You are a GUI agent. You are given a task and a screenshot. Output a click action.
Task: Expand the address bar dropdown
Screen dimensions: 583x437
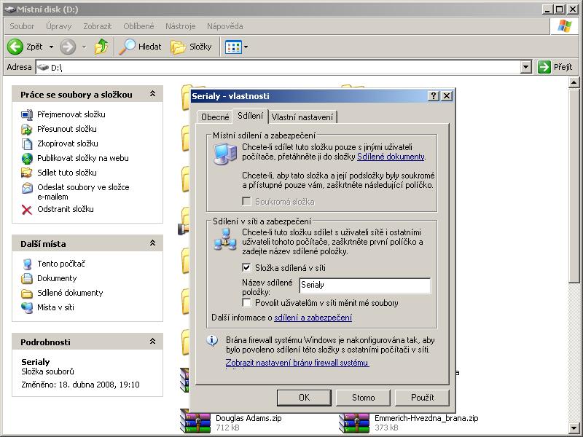(526, 67)
